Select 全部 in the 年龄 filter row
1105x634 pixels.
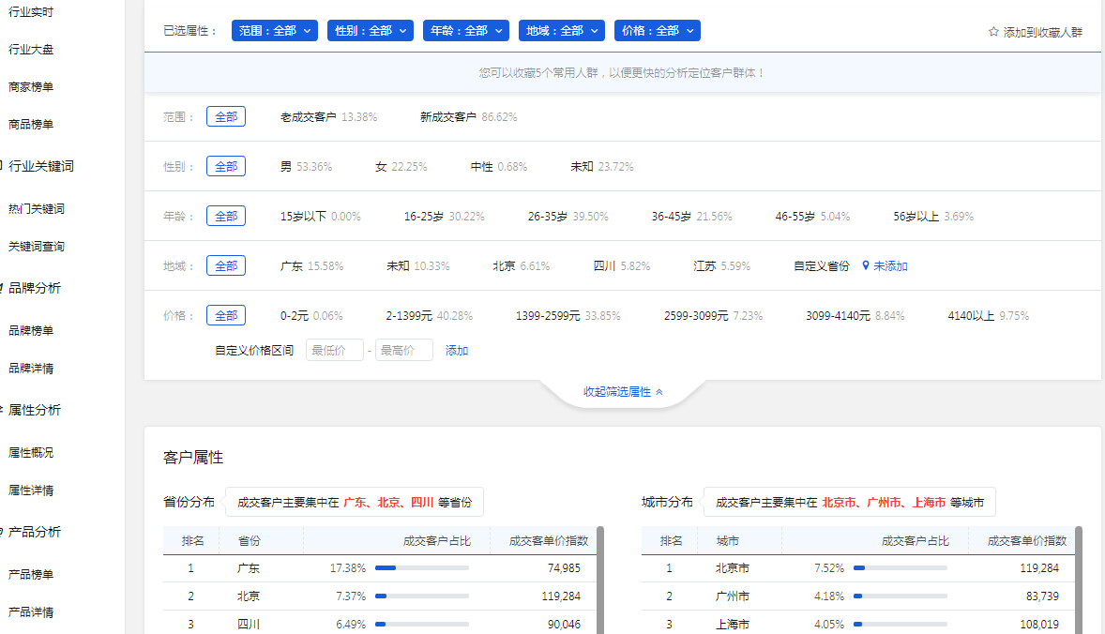(x=226, y=216)
